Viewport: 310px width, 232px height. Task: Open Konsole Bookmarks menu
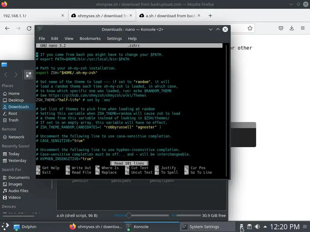pyautogui.click(x=90, y=38)
